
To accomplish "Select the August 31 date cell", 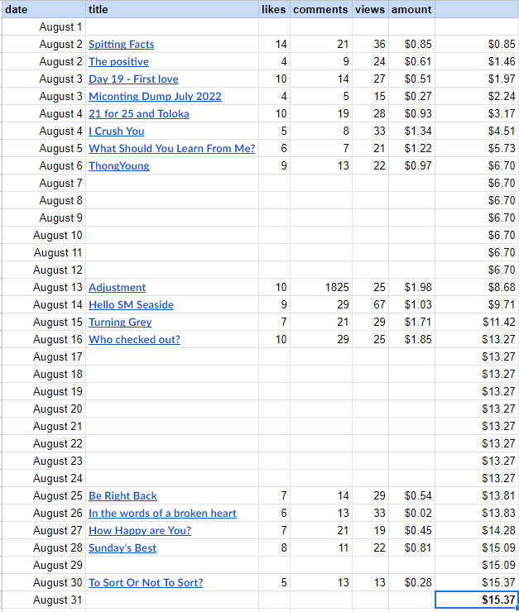I will [44, 600].
